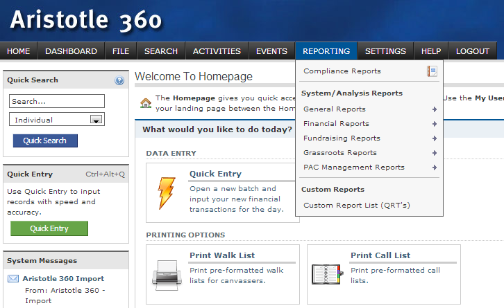Open the DASHBOARD menu

pos(72,51)
